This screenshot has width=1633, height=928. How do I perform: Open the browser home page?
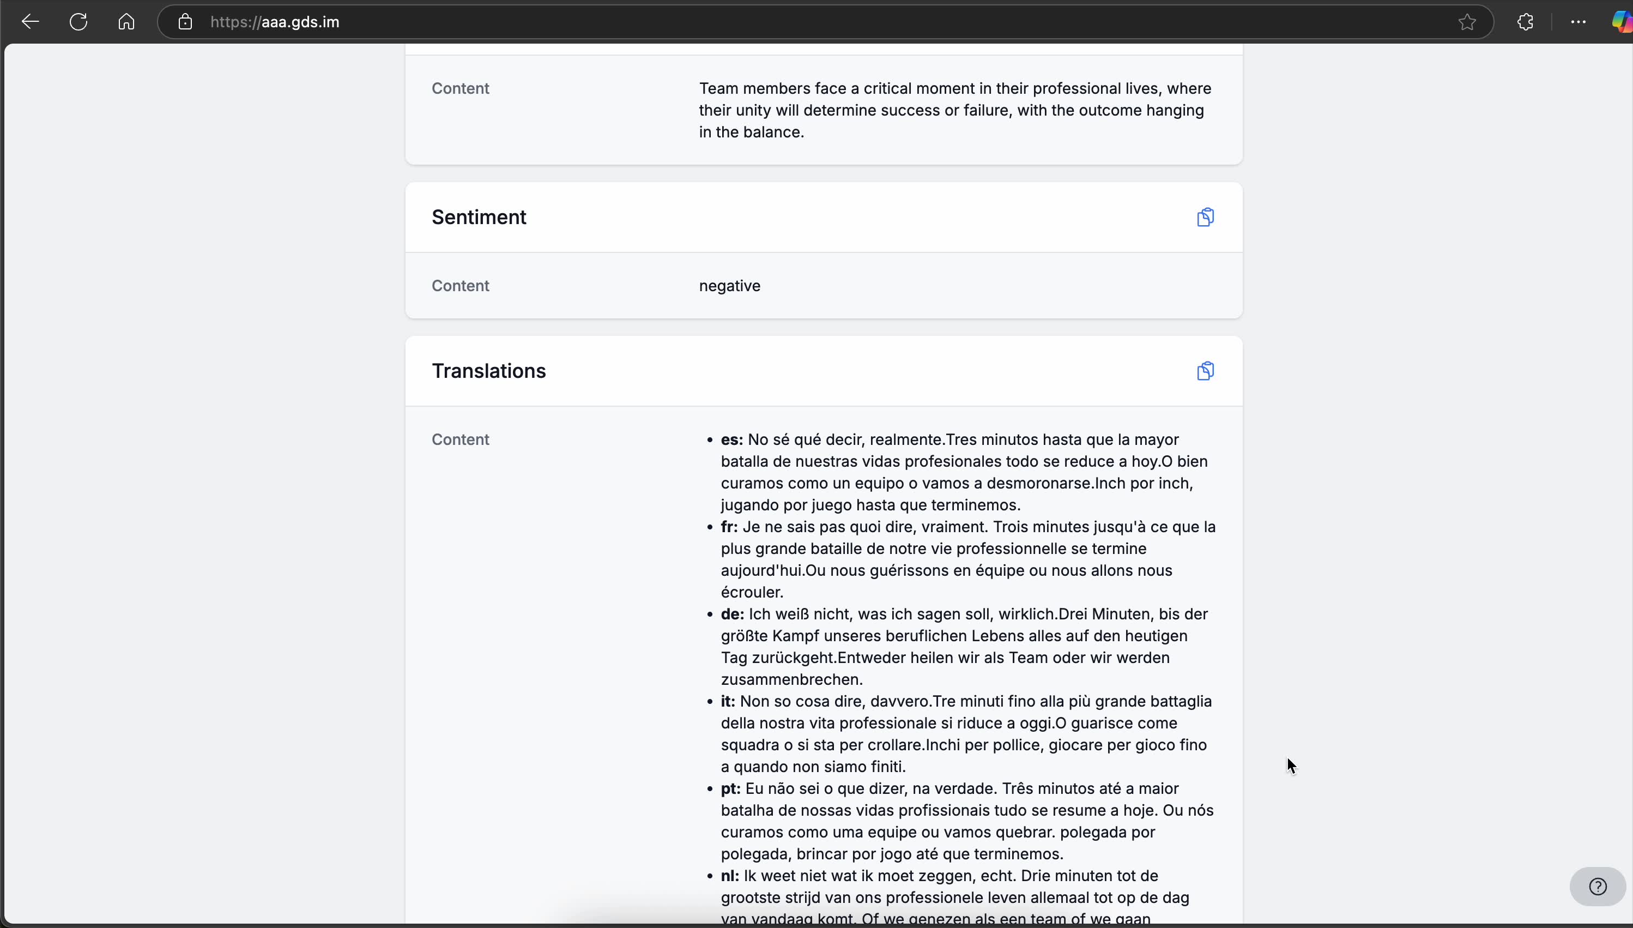(126, 22)
